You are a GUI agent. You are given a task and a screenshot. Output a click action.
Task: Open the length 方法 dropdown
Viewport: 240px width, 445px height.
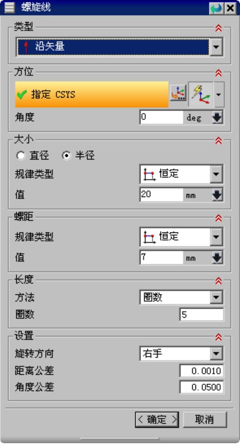216,298
